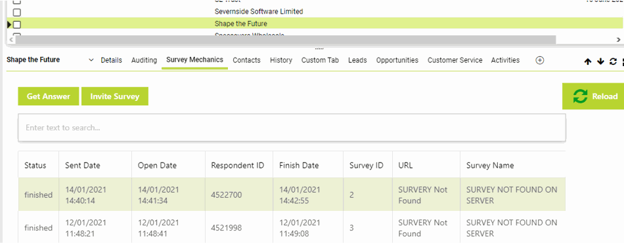Switch to the Opportunities tab
This screenshot has height=243, width=624.
tap(397, 60)
